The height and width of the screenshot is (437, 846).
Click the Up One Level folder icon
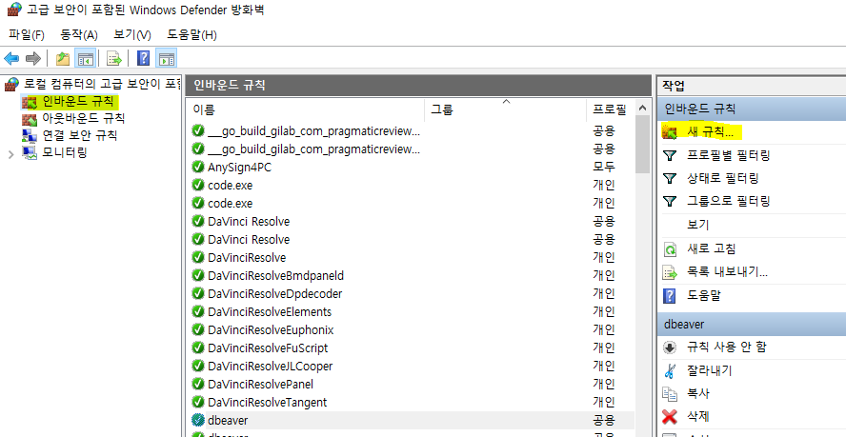tap(63, 58)
